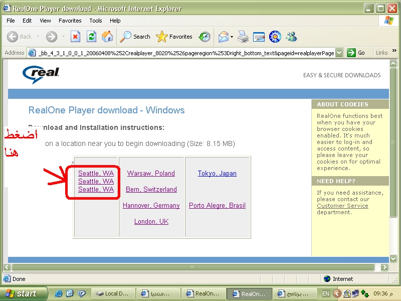This screenshot has width=401, height=301.
Task: Click the page icon in the title bar
Action: click(7, 8)
